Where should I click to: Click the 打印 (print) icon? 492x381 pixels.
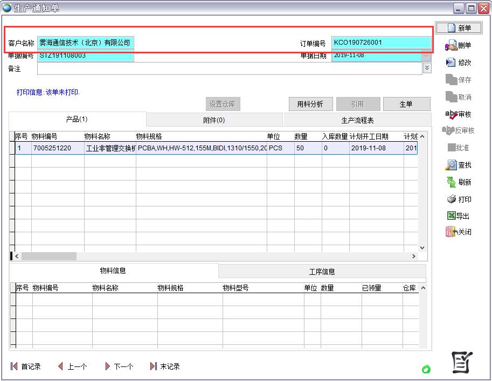click(451, 199)
